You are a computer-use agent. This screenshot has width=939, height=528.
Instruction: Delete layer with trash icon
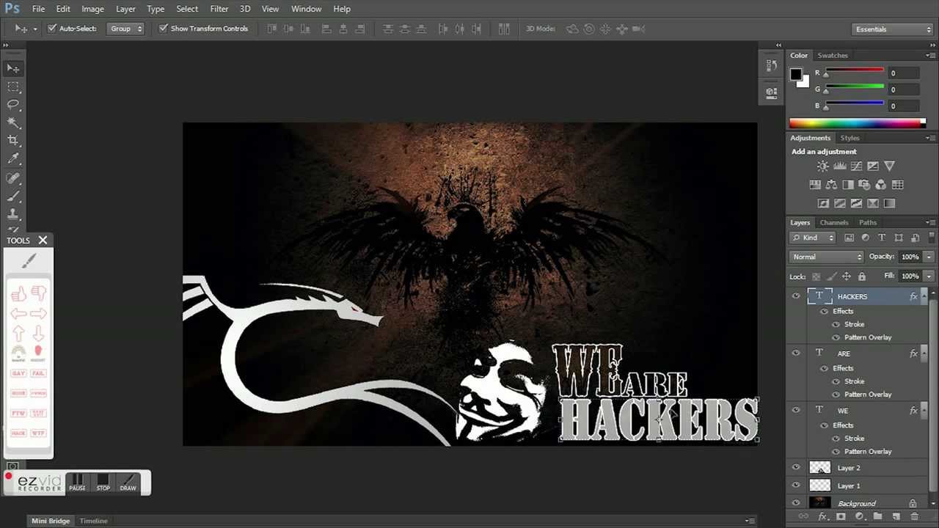914,517
